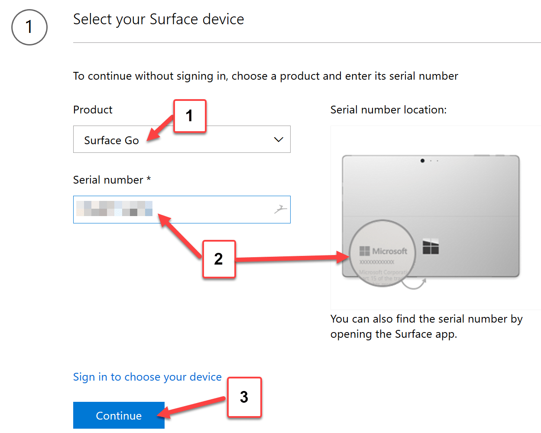Click the blurred serial number text

(113, 208)
